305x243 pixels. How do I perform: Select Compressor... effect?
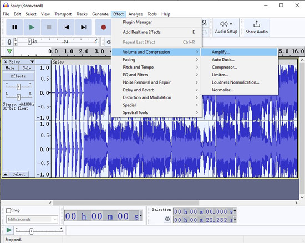[239, 67]
